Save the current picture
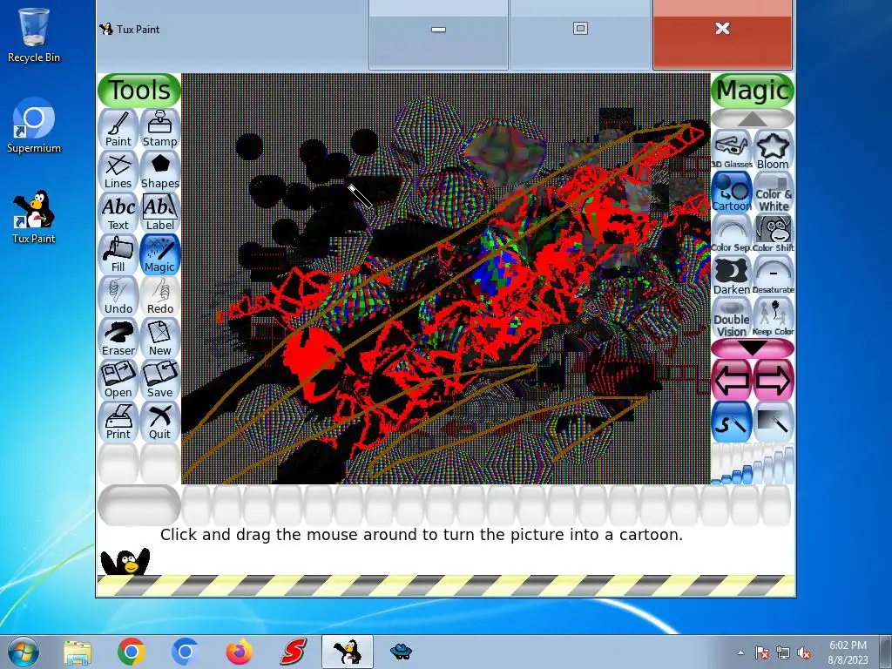 point(160,380)
